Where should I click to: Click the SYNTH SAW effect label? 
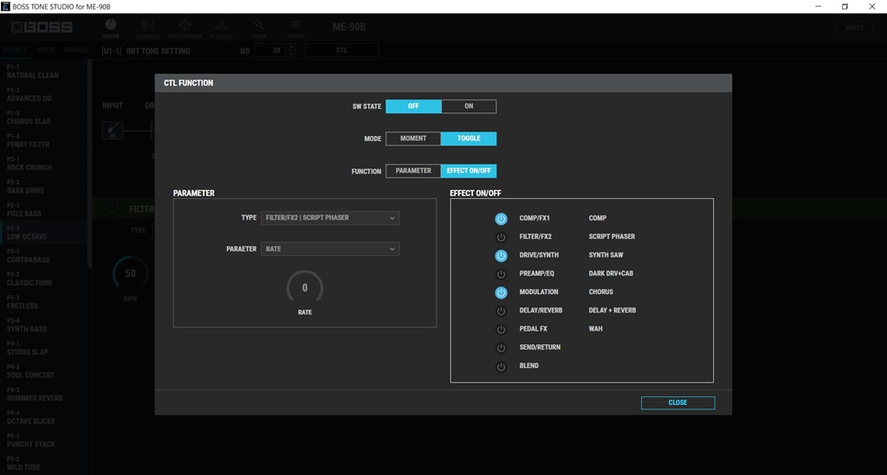[x=605, y=255]
